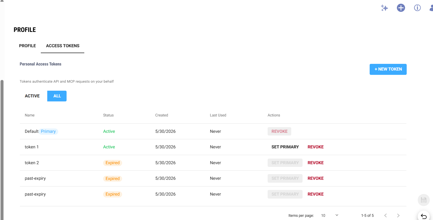Set token 1 as primary
433x220 pixels.
pos(285,147)
